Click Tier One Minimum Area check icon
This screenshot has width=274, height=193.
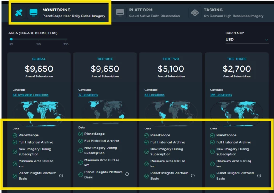click(x=81, y=163)
